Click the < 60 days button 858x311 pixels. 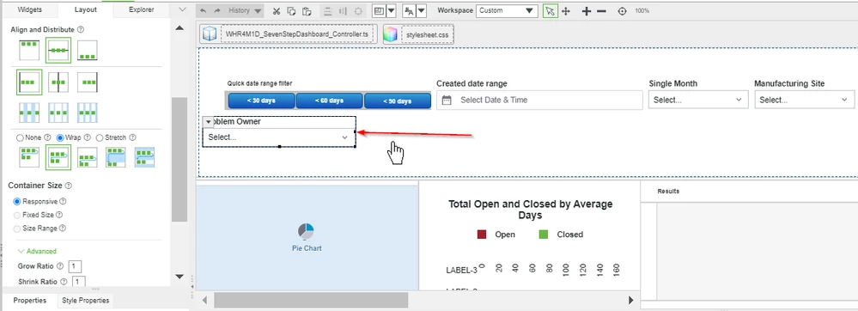pyautogui.click(x=329, y=101)
